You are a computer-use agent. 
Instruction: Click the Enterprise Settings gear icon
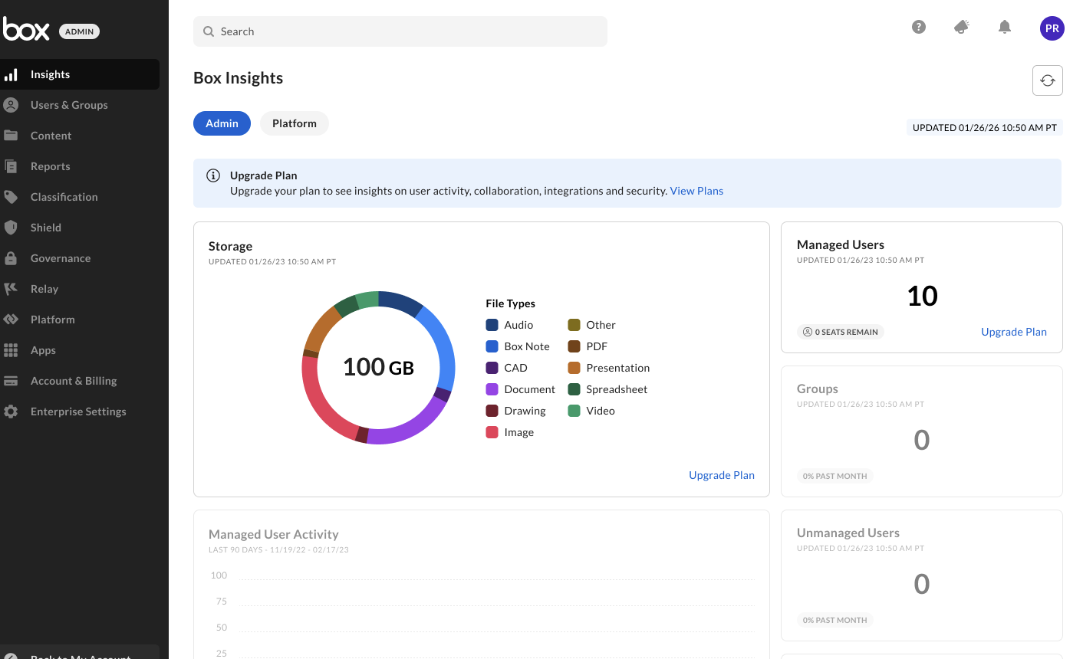(11, 411)
